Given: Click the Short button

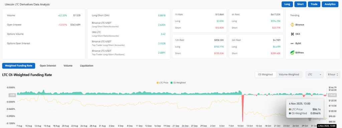Looking at the screenshot, I should tap(300, 4).
